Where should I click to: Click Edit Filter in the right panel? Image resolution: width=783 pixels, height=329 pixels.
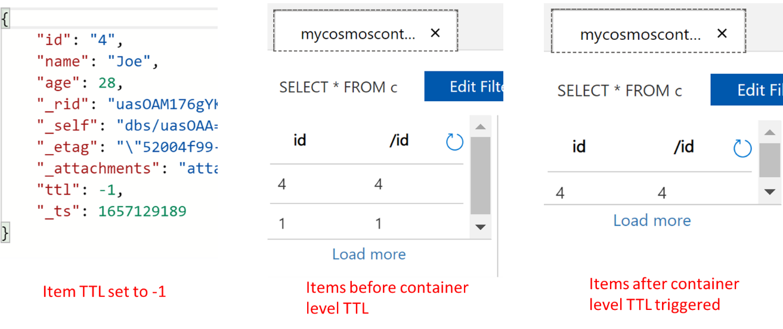point(747,90)
